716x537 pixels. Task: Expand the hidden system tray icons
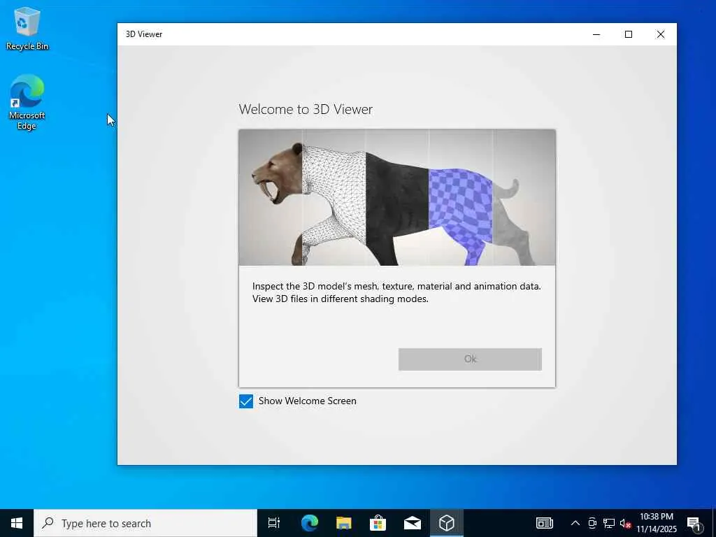point(575,523)
